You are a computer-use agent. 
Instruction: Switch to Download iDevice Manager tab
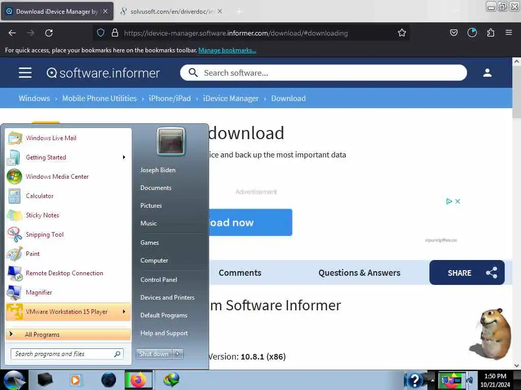tap(57, 12)
